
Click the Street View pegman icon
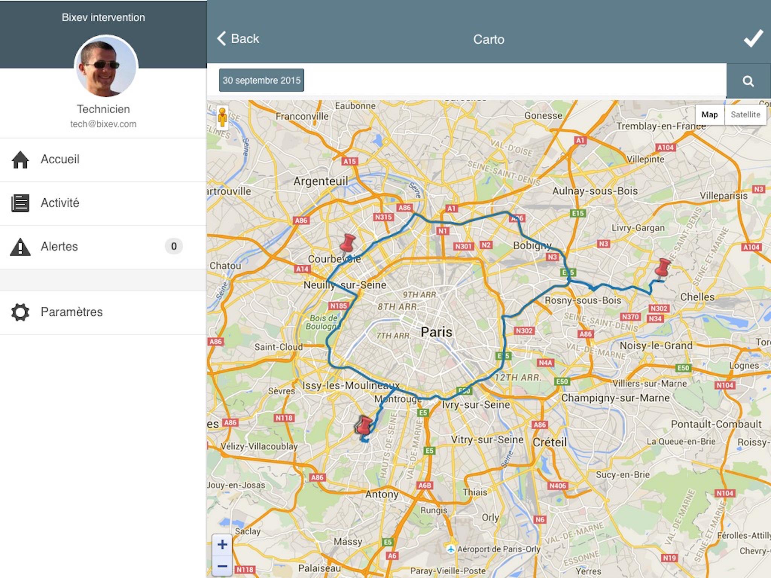tap(222, 117)
